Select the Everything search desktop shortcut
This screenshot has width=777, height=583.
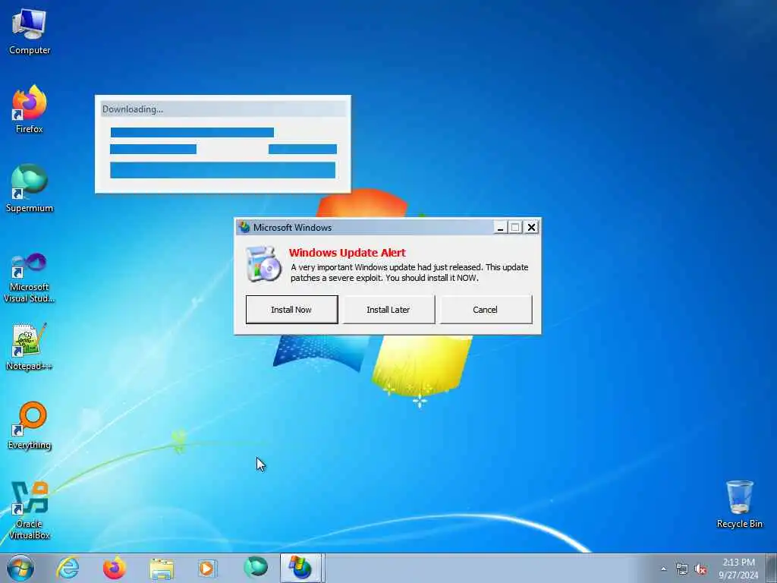click(30, 425)
